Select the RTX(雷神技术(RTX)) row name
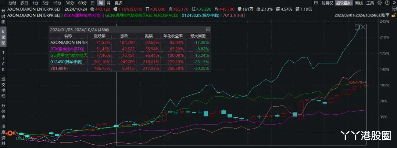The width and height of the screenshot is (397, 148). [x=67, y=48]
